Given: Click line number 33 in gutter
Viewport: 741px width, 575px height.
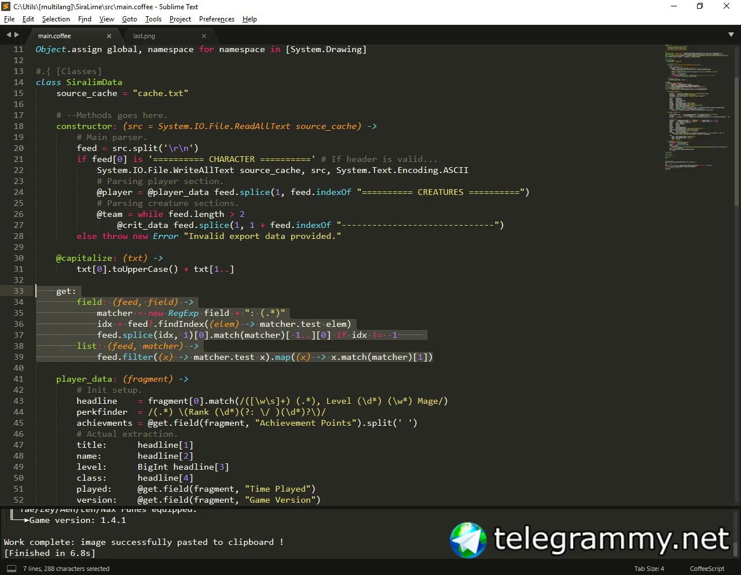Looking at the screenshot, I should pos(19,291).
